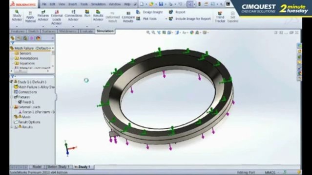
Task: Click the Open file toolbar icon
Action: [x=151, y=4]
